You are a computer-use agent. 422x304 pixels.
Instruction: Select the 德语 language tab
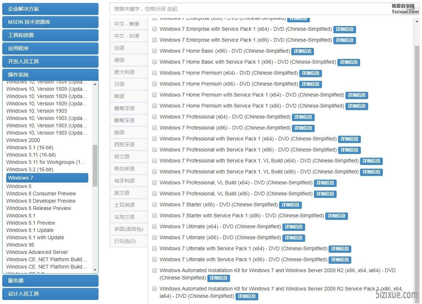[129, 60]
